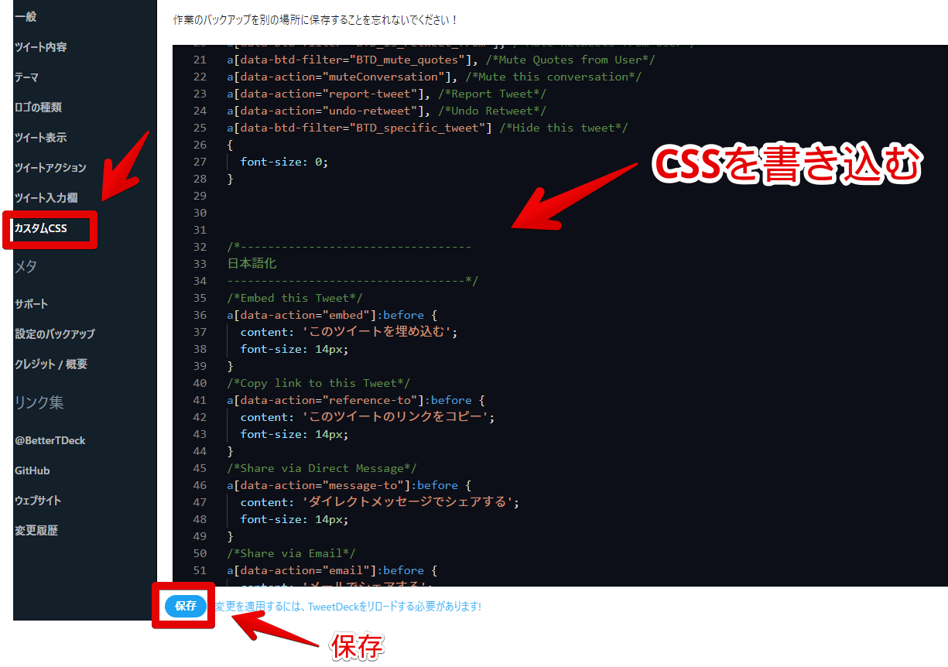The image size is (948, 667).
Task: Click /*Copy link to this Tweet*/ comment
Action: click(x=318, y=383)
